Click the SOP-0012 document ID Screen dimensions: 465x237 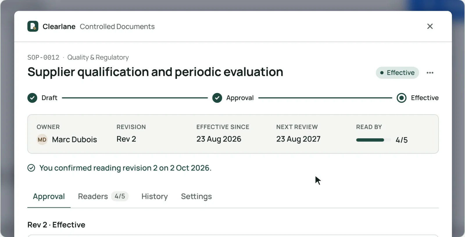click(43, 58)
